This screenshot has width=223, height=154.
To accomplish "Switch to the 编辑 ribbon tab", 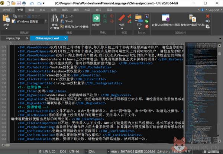I will (31, 10).
